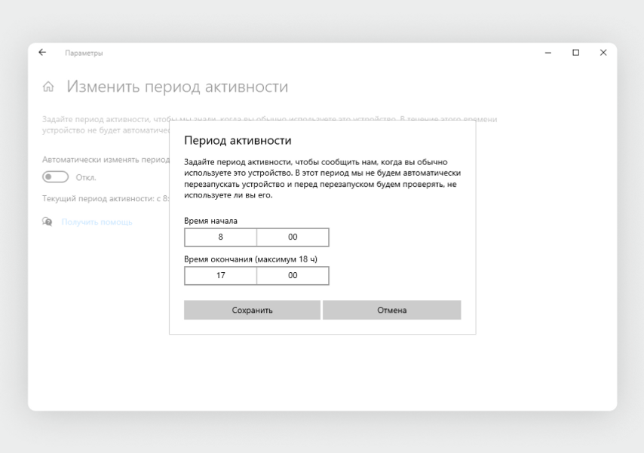Click the Параметры window title
This screenshot has width=644, height=453.
click(x=84, y=53)
